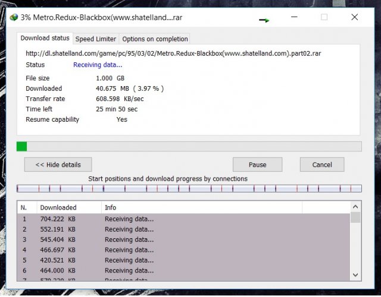The image size is (381, 297).
Task: Select connection 3 row with 545.404 KB
Action: point(179,239)
